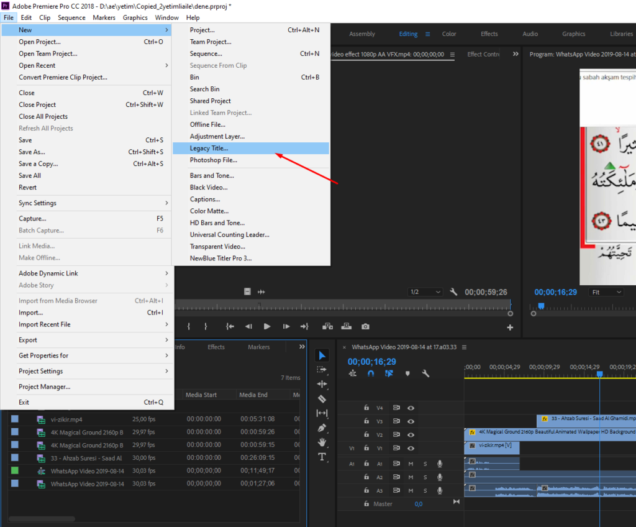Click Master volume value 0,0
This screenshot has height=527, width=636.
tap(419, 504)
